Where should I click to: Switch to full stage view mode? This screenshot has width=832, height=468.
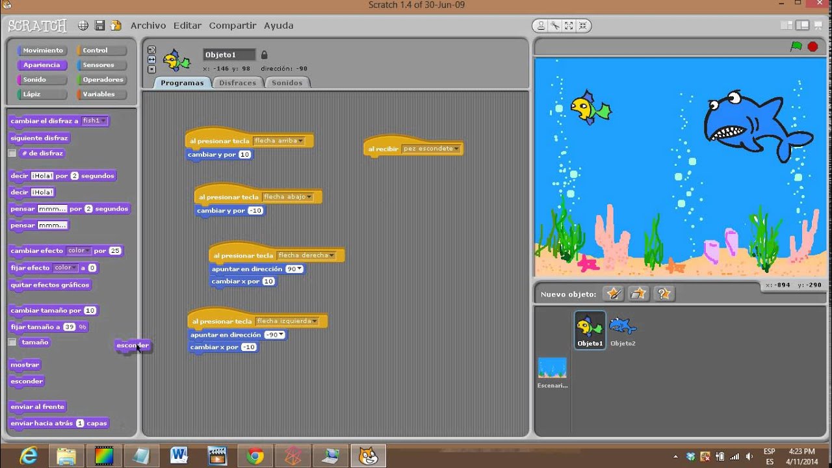click(802, 25)
